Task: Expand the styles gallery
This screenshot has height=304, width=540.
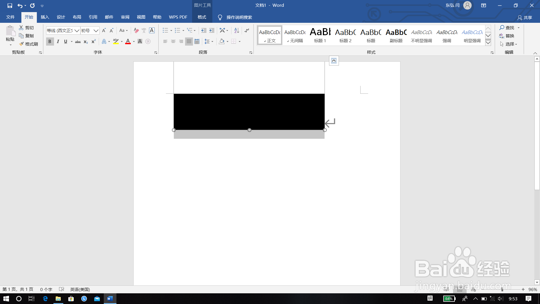Action: 488,43
